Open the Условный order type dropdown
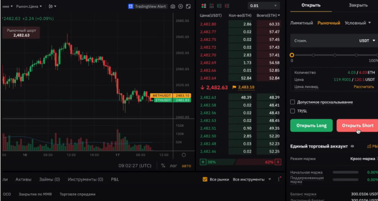Screen dimensions: 378x201 tap(358, 23)
